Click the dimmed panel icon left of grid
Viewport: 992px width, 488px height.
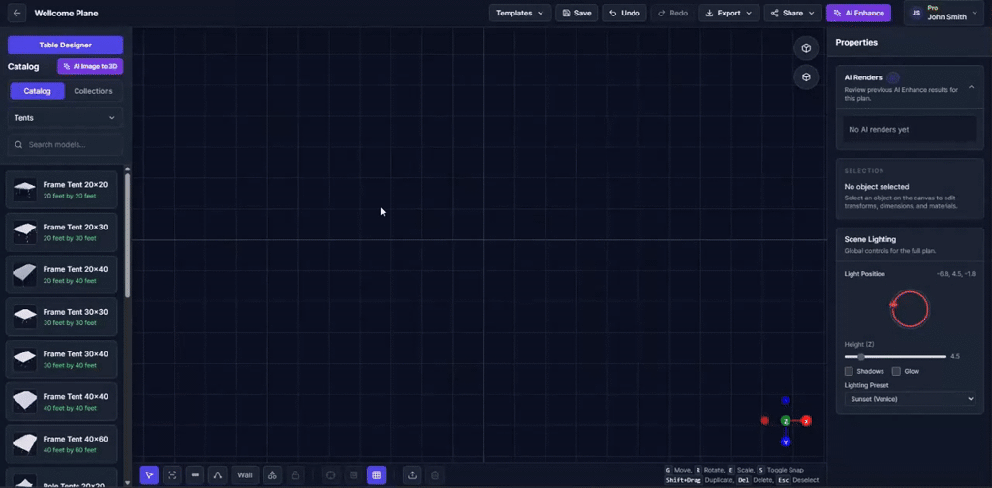point(354,475)
